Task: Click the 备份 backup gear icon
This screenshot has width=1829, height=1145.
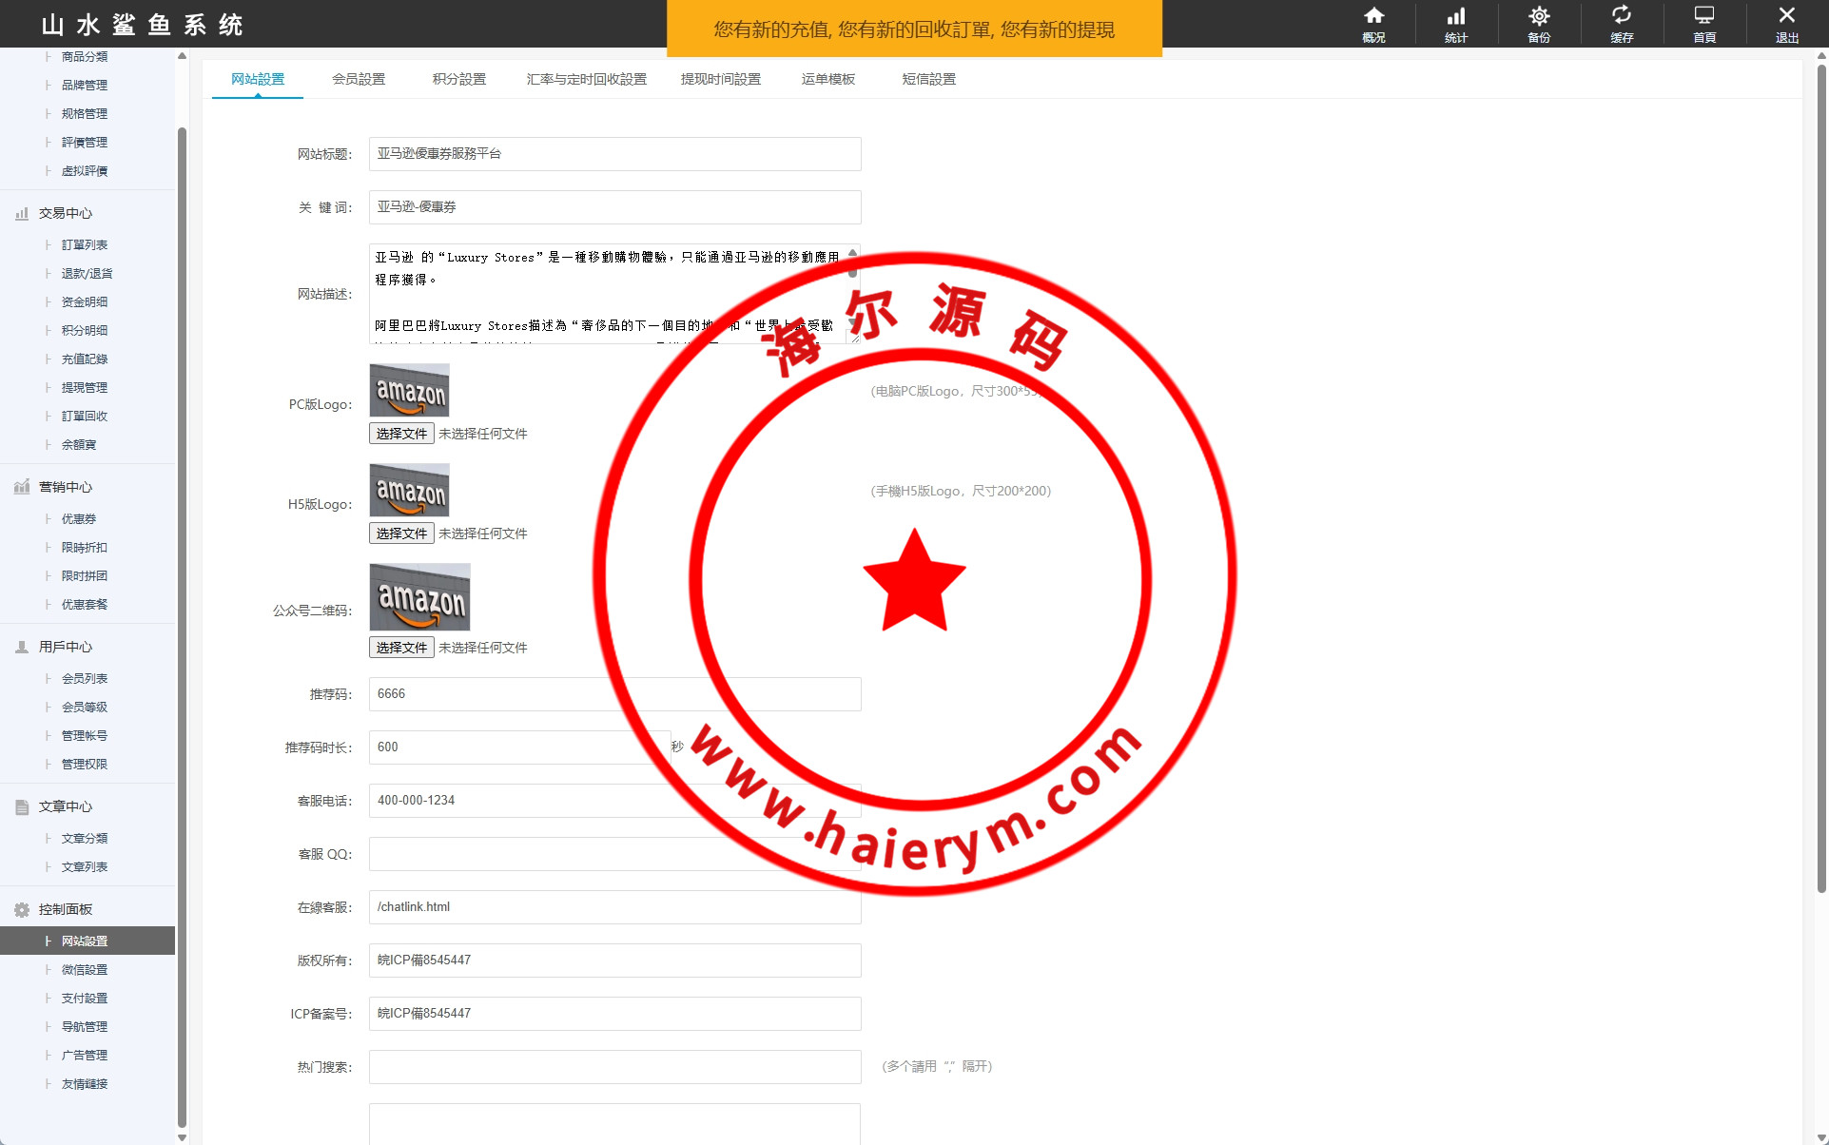Action: 1539,16
